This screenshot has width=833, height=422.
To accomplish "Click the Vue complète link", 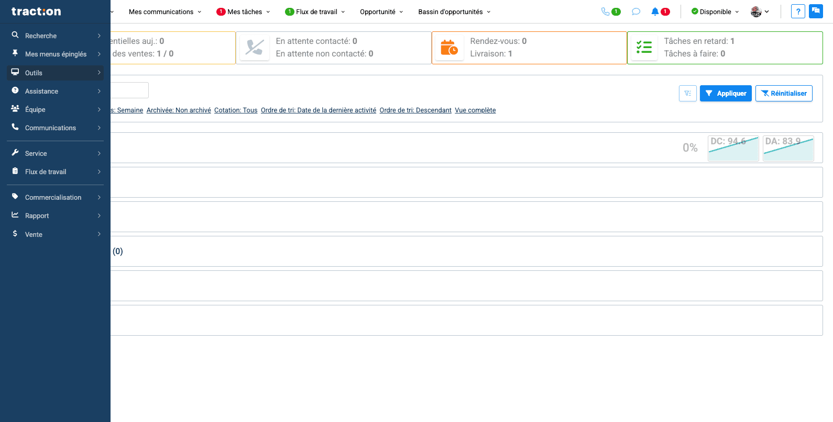I will click(x=475, y=110).
